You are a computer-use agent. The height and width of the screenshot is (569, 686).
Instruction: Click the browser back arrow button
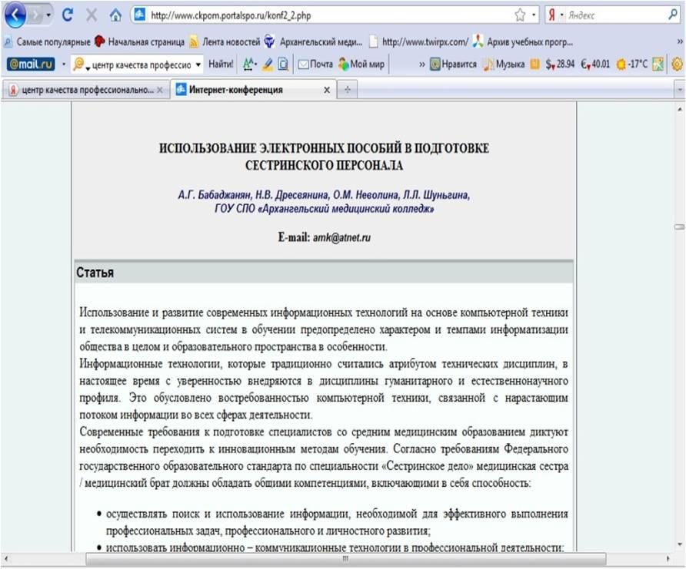[16, 15]
